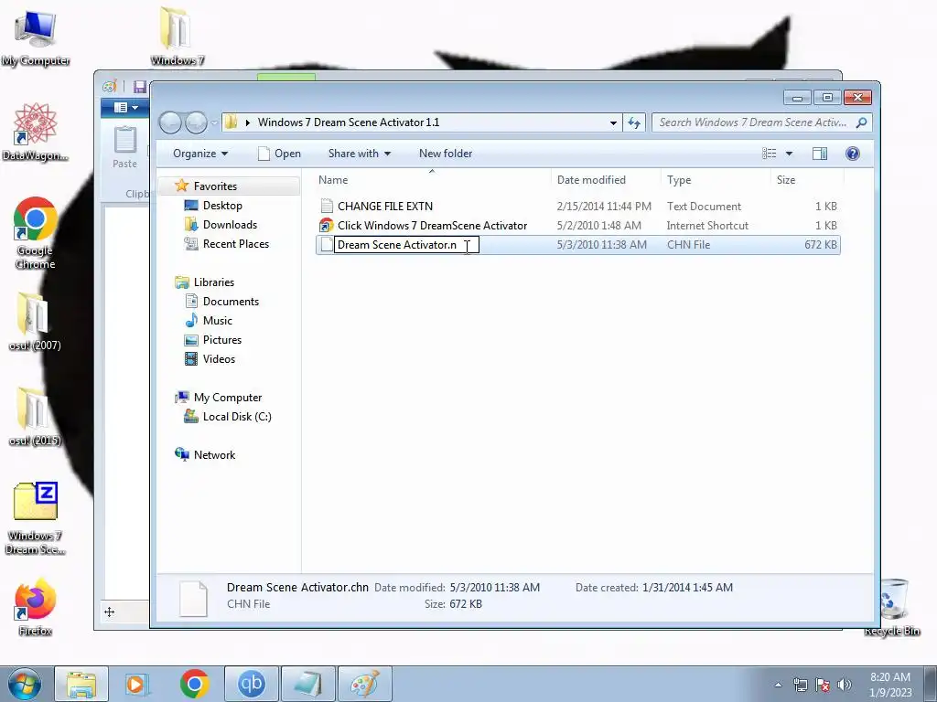Click the volume speaker tray icon

pyautogui.click(x=845, y=685)
